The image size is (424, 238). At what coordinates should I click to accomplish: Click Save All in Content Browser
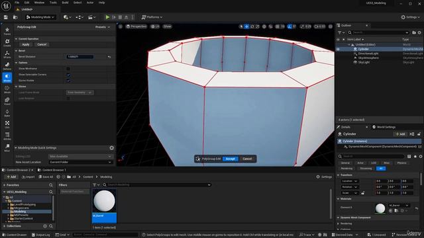click(x=46, y=177)
